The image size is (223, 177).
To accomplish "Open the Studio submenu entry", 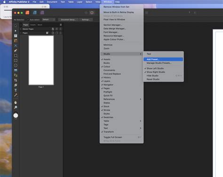I will (121, 54).
